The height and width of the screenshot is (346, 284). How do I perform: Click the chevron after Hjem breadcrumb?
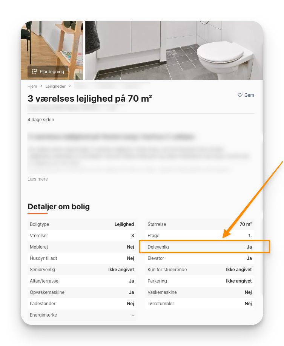coord(41,86)
